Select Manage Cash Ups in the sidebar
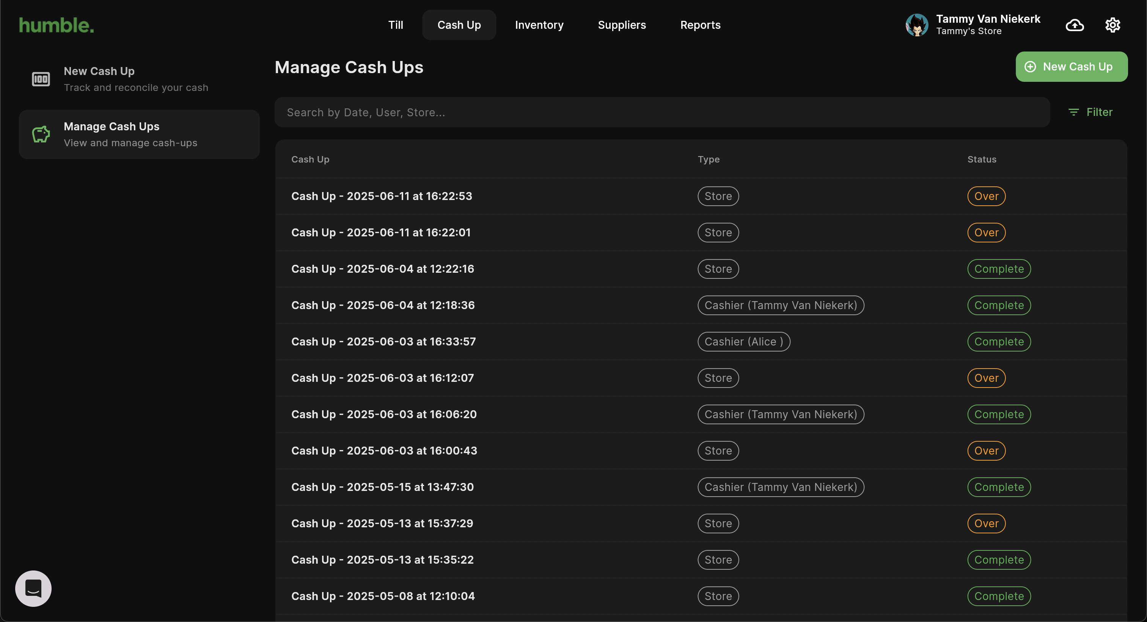The height and width of the screenshot is (622, 1147). (x=139, y=134)
